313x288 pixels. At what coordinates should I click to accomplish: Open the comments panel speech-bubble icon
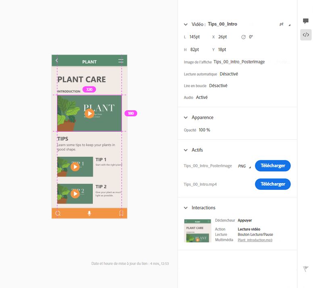click(306, 21)
